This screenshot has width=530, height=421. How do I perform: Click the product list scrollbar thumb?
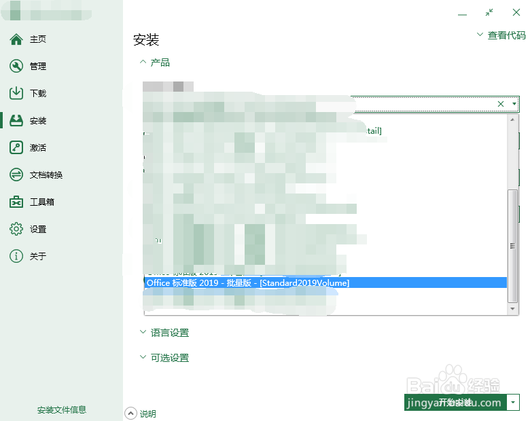tap(513, 246)
